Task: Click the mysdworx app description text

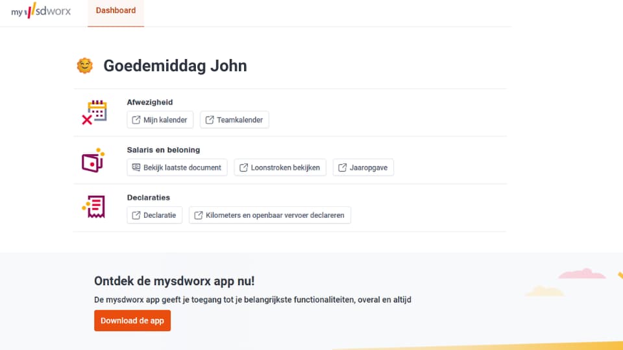Action: [252, 300]
